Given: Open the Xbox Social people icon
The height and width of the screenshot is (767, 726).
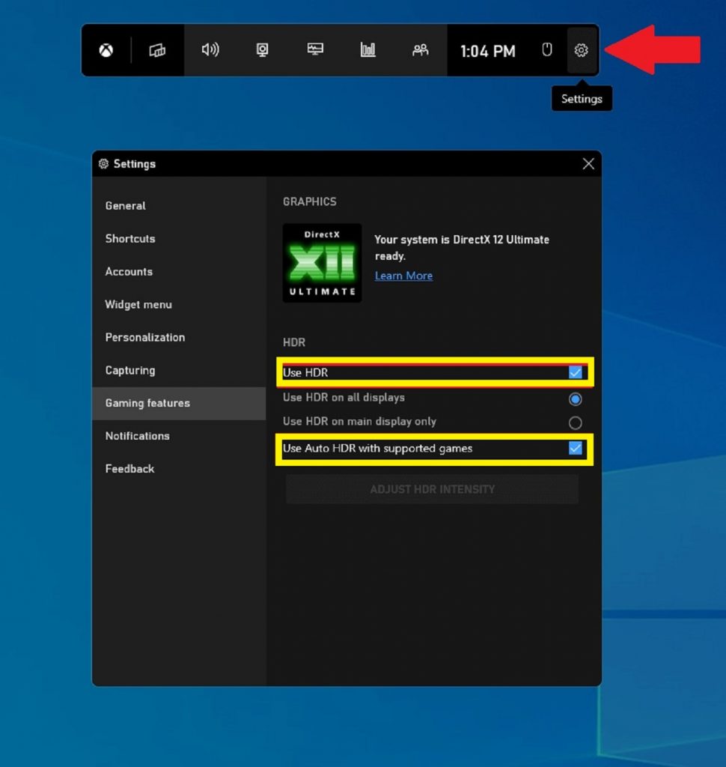Looking at the screenshot, I should pyautogui.click(x=421, y=50).
